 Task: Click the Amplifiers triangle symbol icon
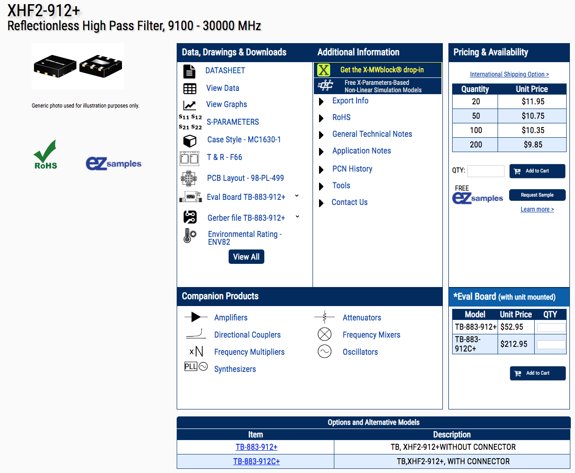point(196,317)
